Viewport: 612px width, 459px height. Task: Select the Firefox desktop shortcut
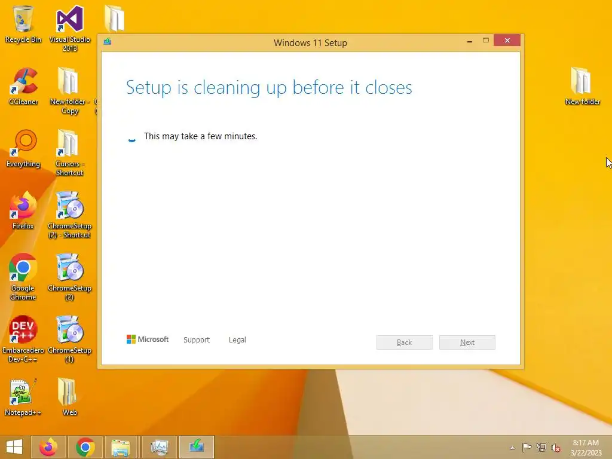coord(23,211)
